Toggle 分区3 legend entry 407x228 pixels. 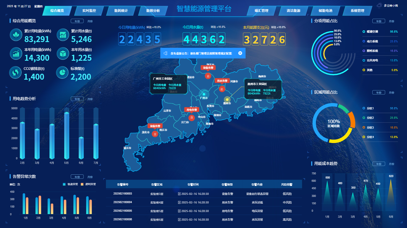click(x=370, y=127)
